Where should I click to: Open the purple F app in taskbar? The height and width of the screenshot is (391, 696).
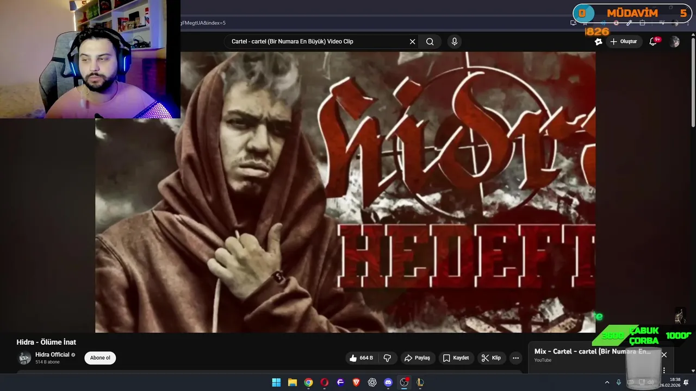point(340,382)
